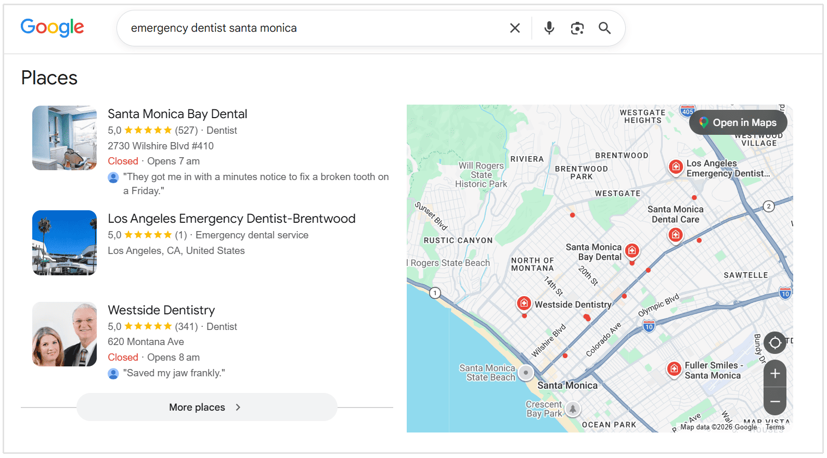The width and height of the screenshot is (827, 458).
Task: Select the Fuller Smiles - Santa Monica map pin
Action: click(674, 370)
